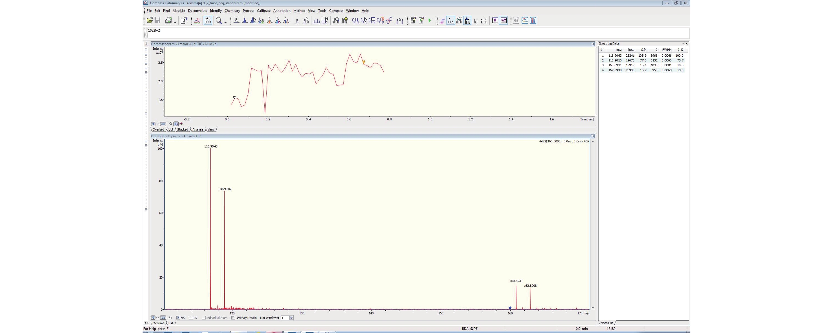The width and height of the screenshot is (833, 333).
Task: Enable the Overlay Details checkbox
Action: (233, 318)
